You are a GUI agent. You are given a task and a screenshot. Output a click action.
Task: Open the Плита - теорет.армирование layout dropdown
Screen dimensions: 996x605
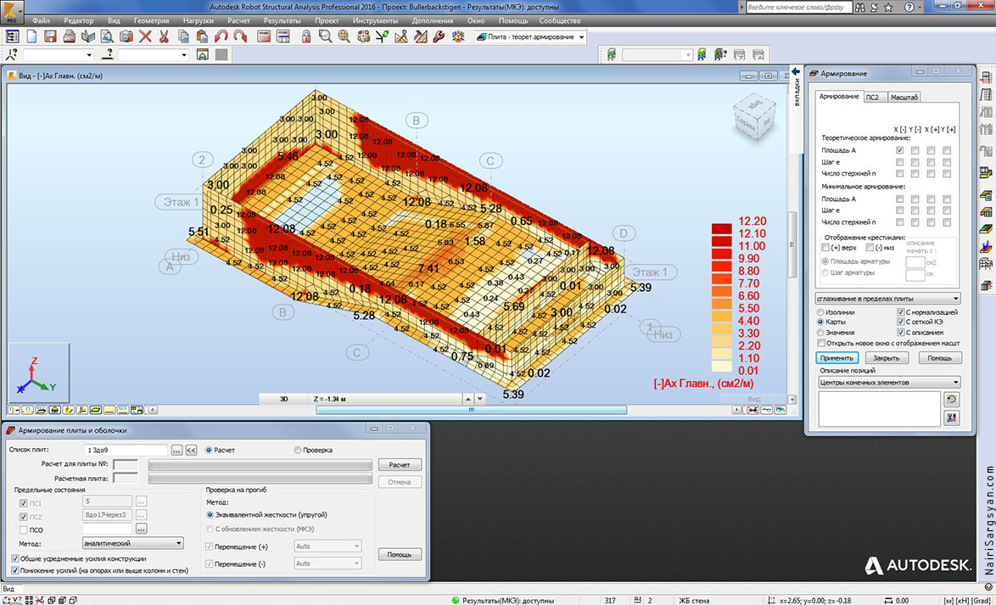(580, 36)
